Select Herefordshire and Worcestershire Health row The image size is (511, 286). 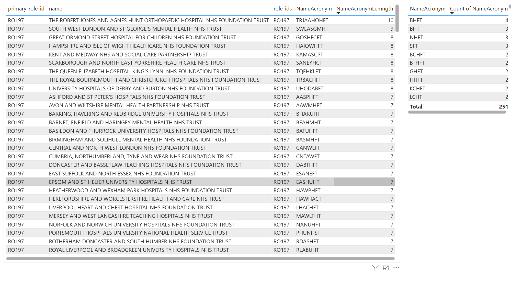200,199
